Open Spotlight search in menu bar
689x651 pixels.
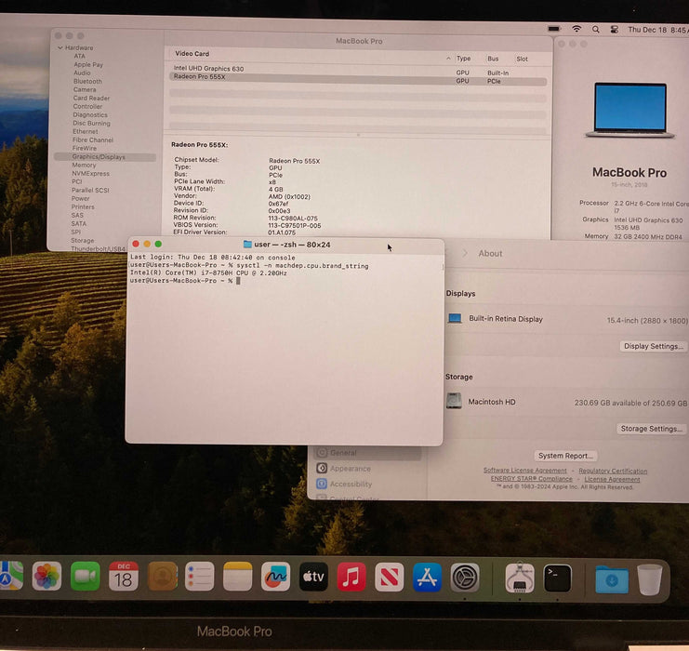pos(596,30)
